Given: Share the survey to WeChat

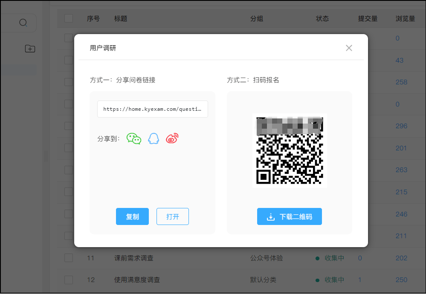Looking at the screenshot, I should pyautogui.click(x=134, y=139).
